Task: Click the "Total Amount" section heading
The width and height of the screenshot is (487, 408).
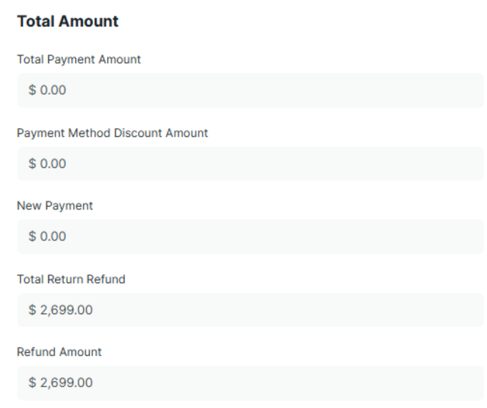Action: pos(68,22)
